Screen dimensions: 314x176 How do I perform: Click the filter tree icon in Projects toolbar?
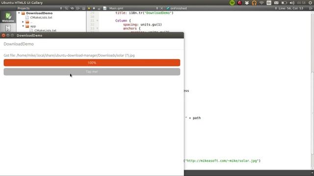coord(66,8)
